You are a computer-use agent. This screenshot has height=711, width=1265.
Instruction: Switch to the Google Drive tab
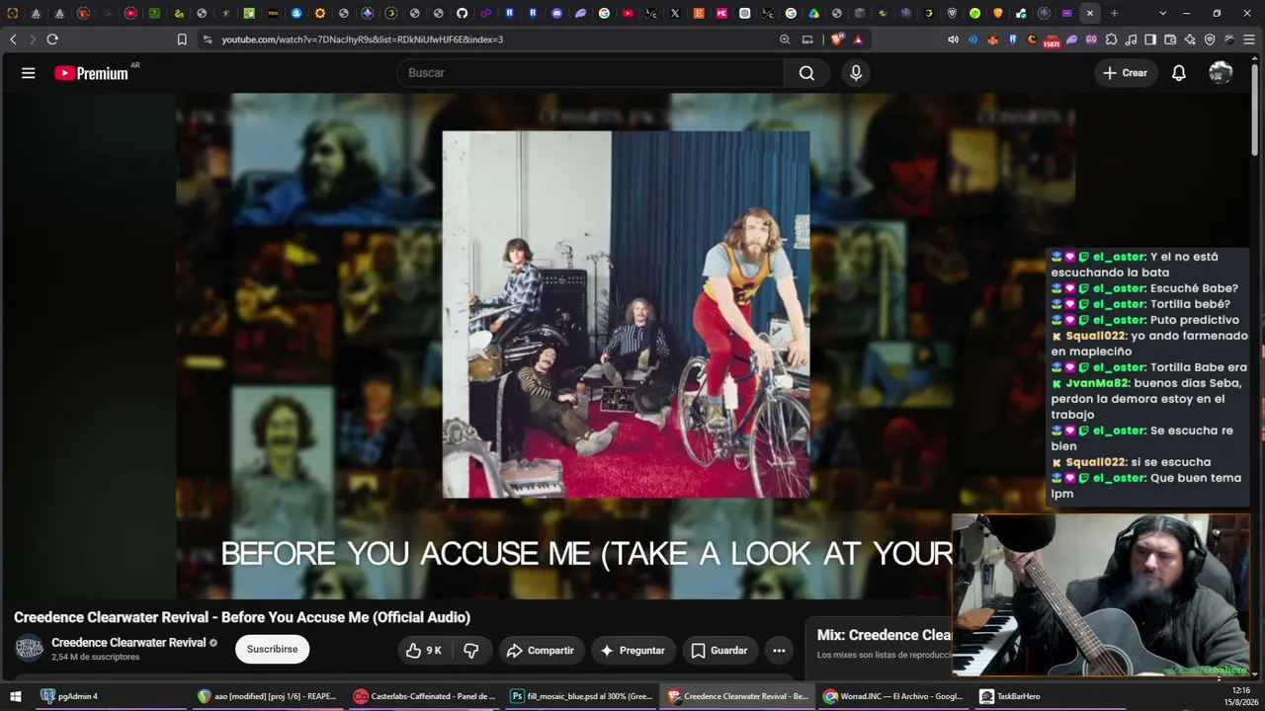click(814, 13)
